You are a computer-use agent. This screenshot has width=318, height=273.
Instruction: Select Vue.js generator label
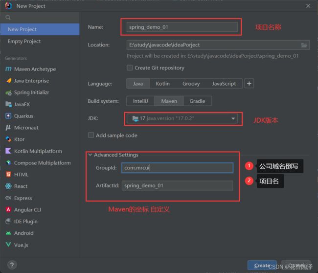(21, 245)
